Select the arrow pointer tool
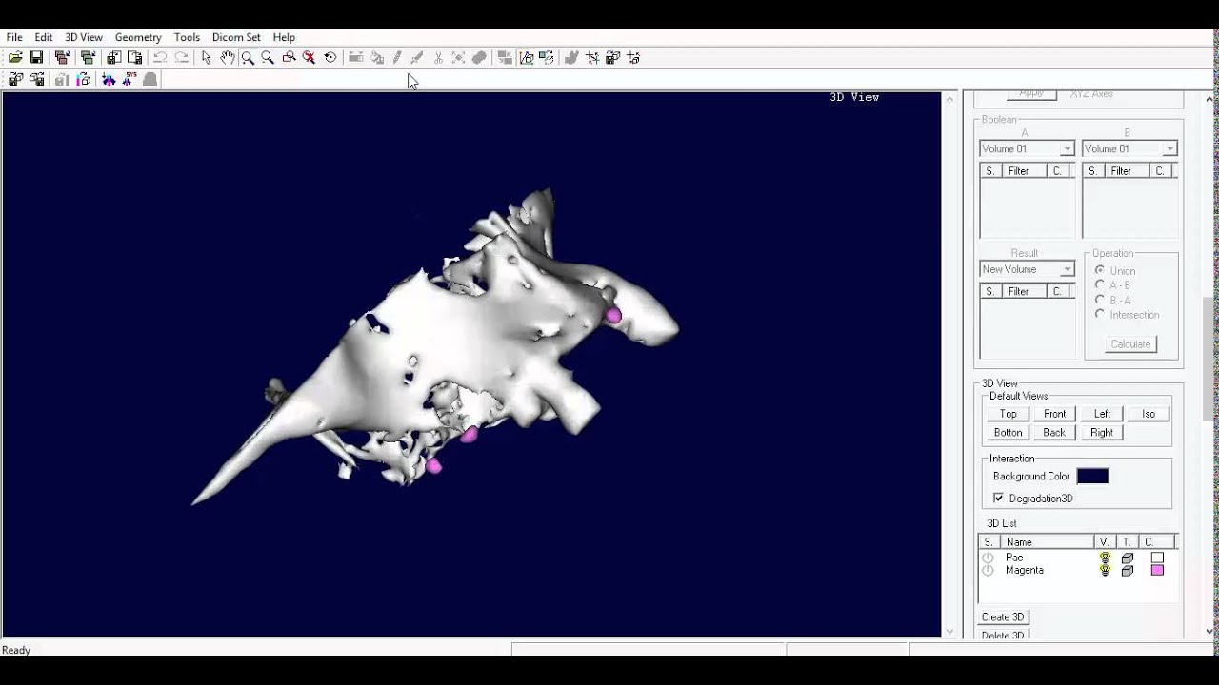The height and width of the screenshot is (685, 1219). (x=206, y=58)
